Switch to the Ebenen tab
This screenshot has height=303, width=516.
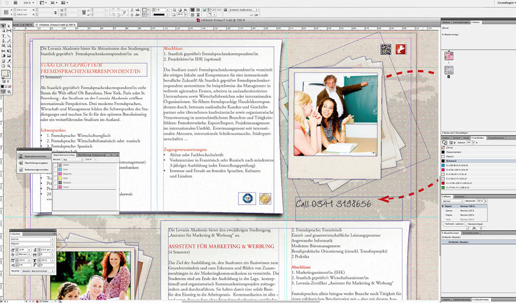(446, 22)
